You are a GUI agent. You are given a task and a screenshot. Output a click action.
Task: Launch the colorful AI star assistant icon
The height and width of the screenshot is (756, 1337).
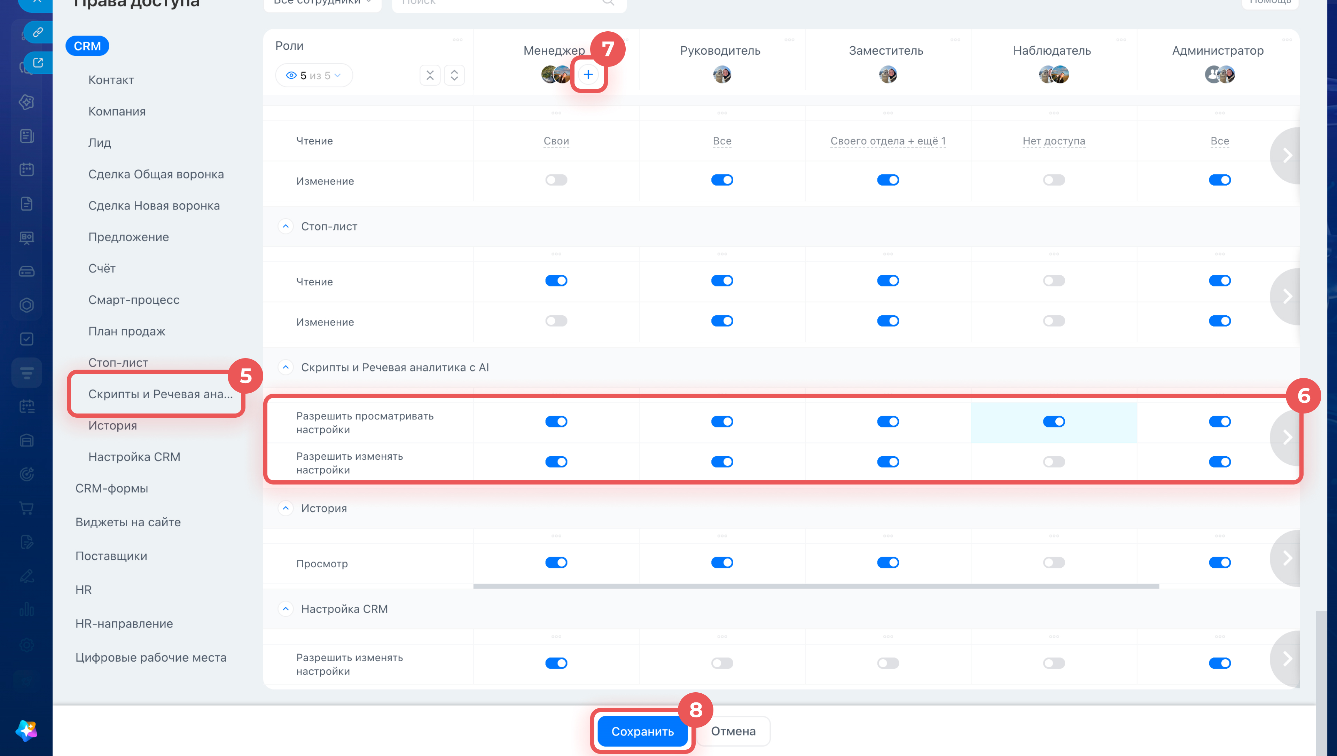click(26, 730)
